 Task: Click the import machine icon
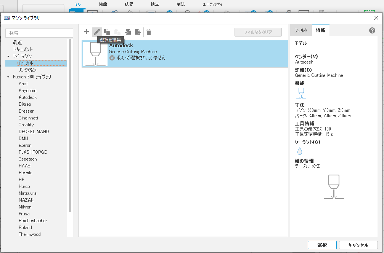tap(128, 32)
